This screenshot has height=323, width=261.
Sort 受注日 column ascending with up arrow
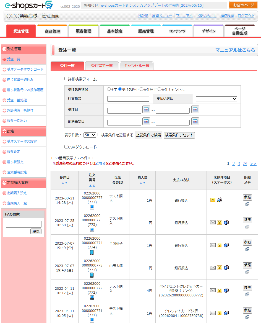tap(63, 183)
